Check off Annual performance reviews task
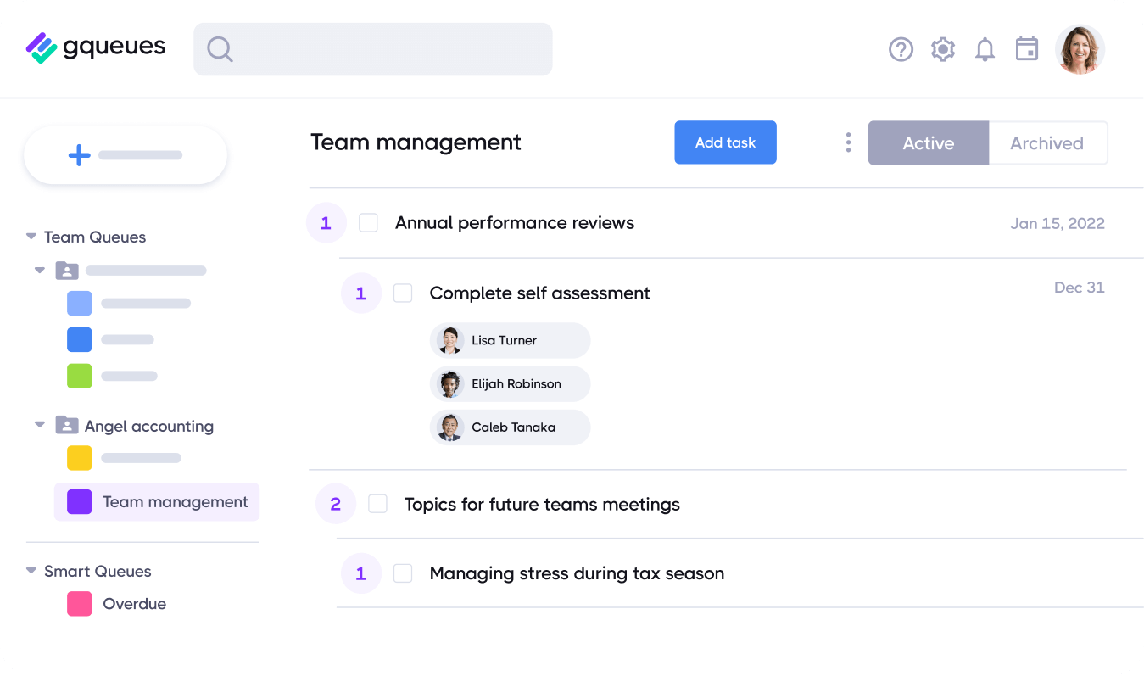 pyautogui.click(x=368, y=223)
